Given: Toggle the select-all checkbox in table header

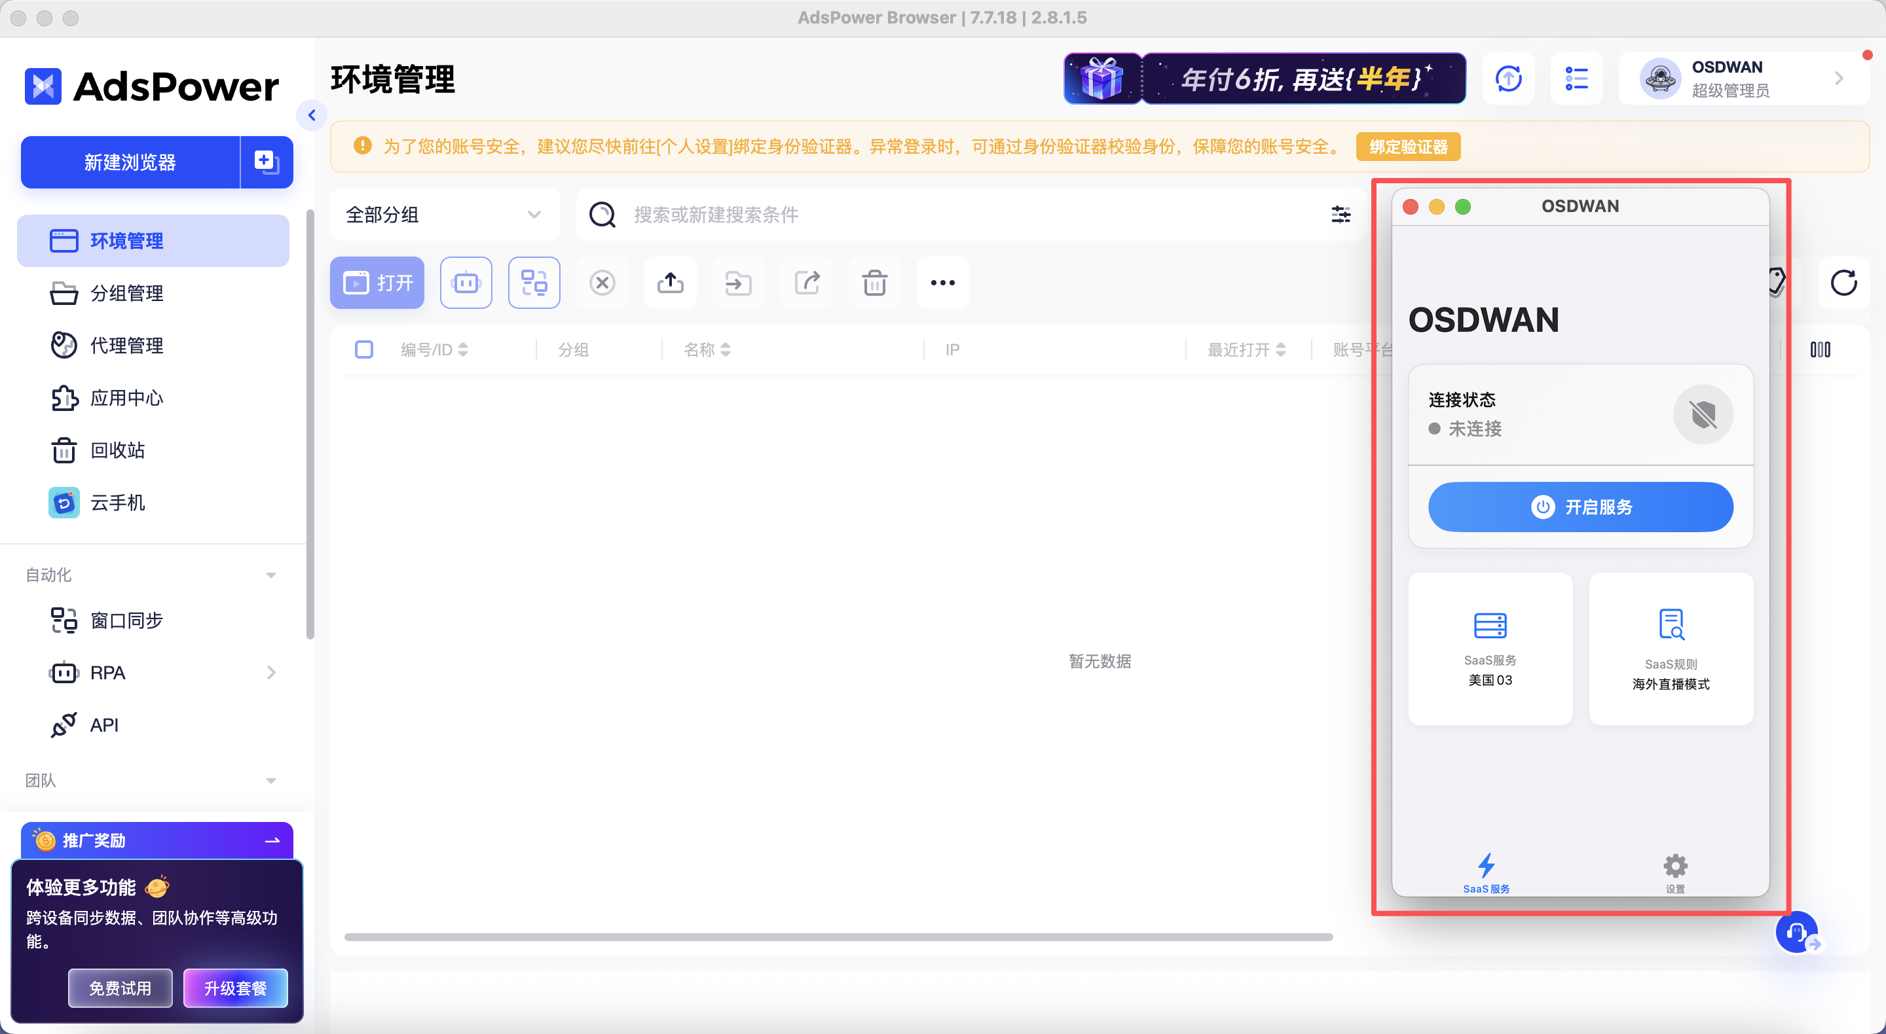Looking at the screenshot, I should point(364,349).
